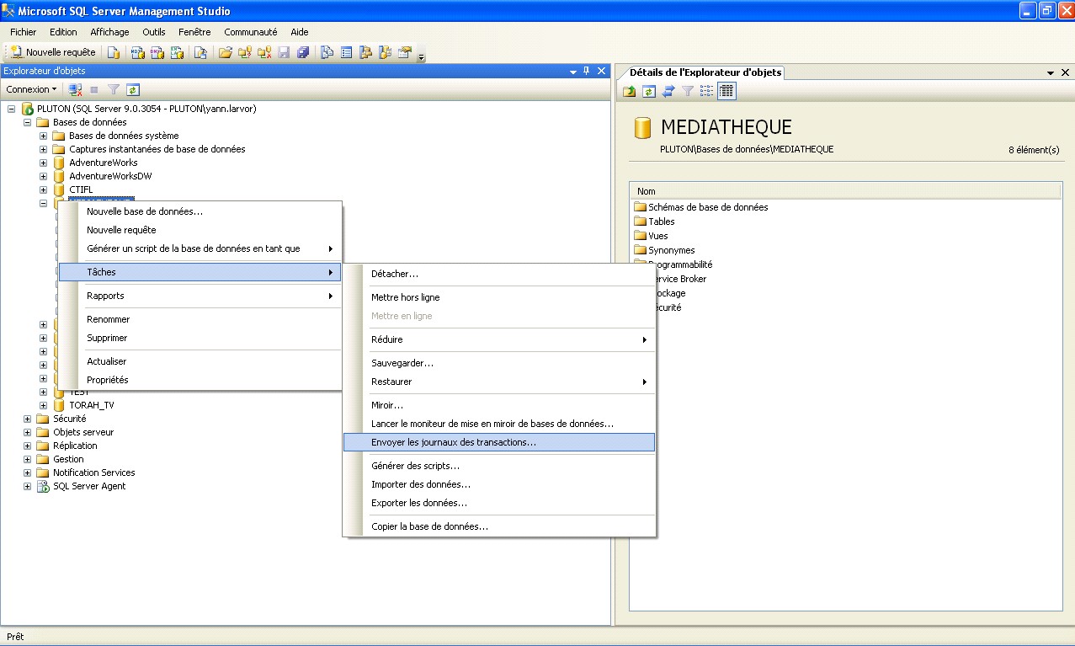This screenshot has width=1075, height=646.
Task: Click the Nom column header
Action: tap(646, 191)
